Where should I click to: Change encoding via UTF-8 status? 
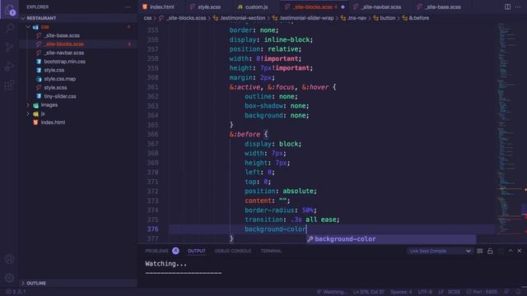coord(425,292)
